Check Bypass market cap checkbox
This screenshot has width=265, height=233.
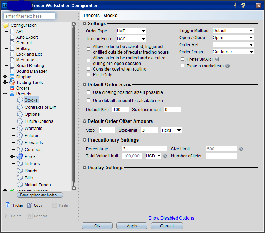pyautogui.click(x=182, y=66)
